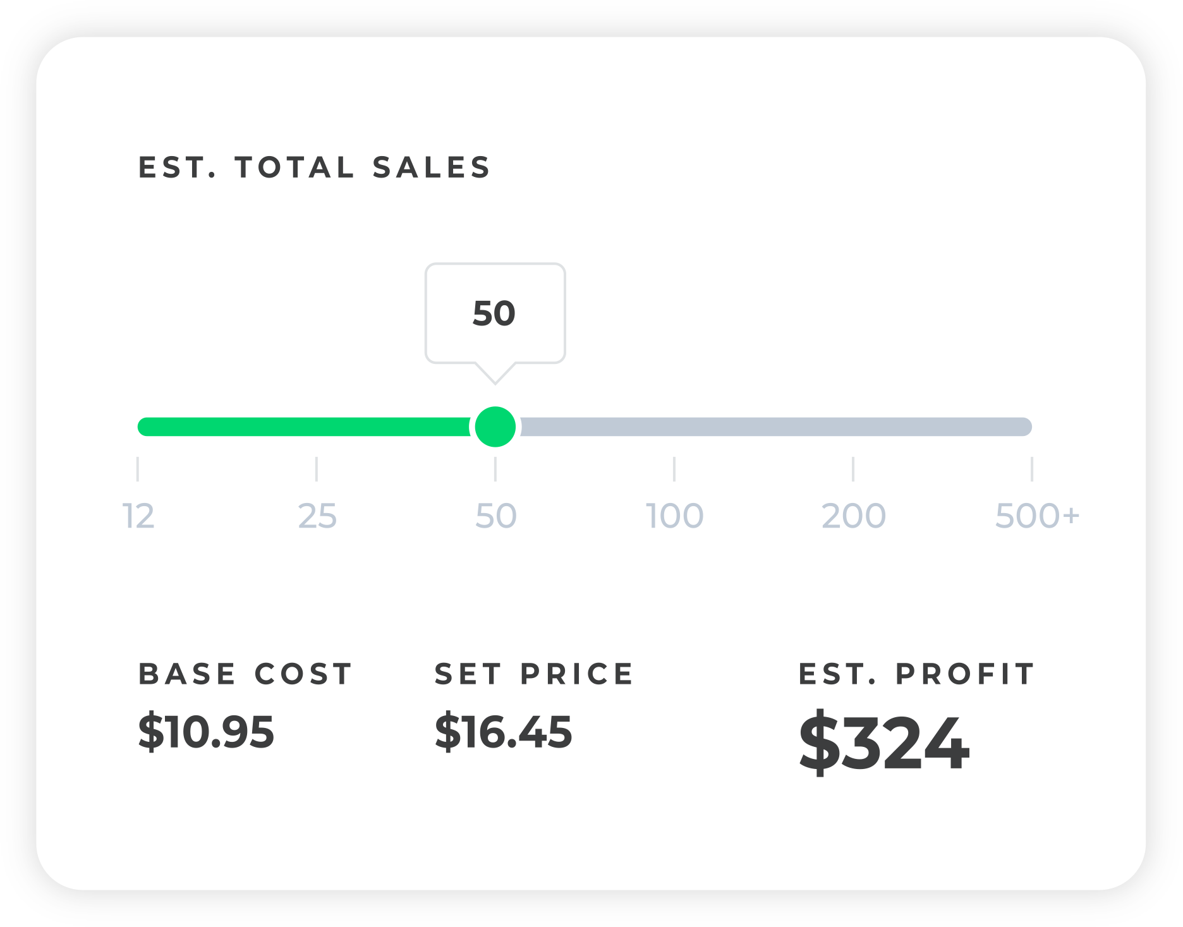The width and height of the screenshot is (1183, 927).
Task: Click the green filled portion of the slider track
Action: tap(303, 427)
